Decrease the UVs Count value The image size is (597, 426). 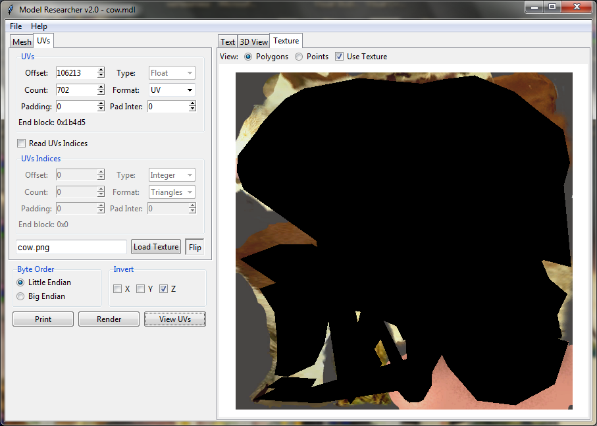pyautogui.click(x=101, y=93)
